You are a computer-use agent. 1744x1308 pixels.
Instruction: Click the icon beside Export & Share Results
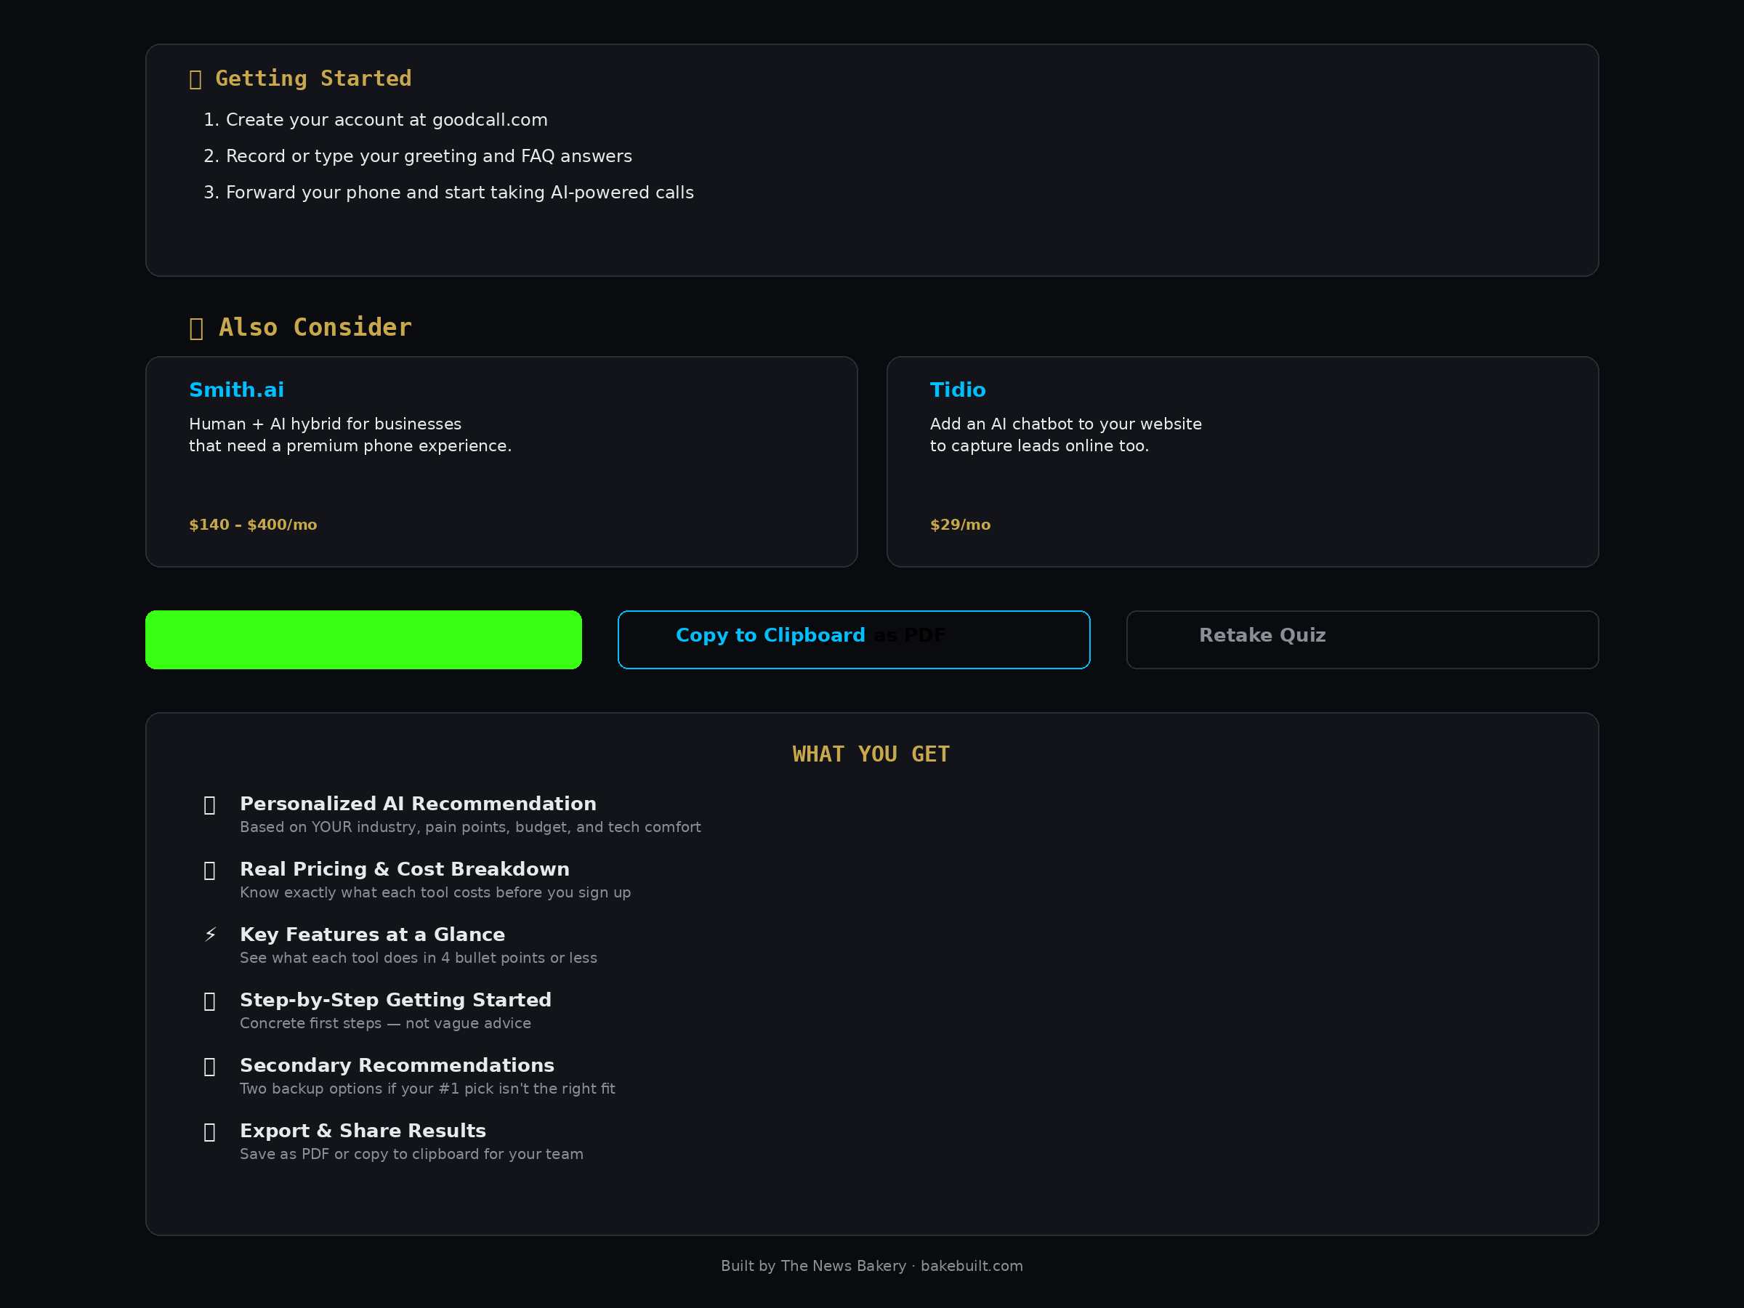click(x=210, y=1132)
